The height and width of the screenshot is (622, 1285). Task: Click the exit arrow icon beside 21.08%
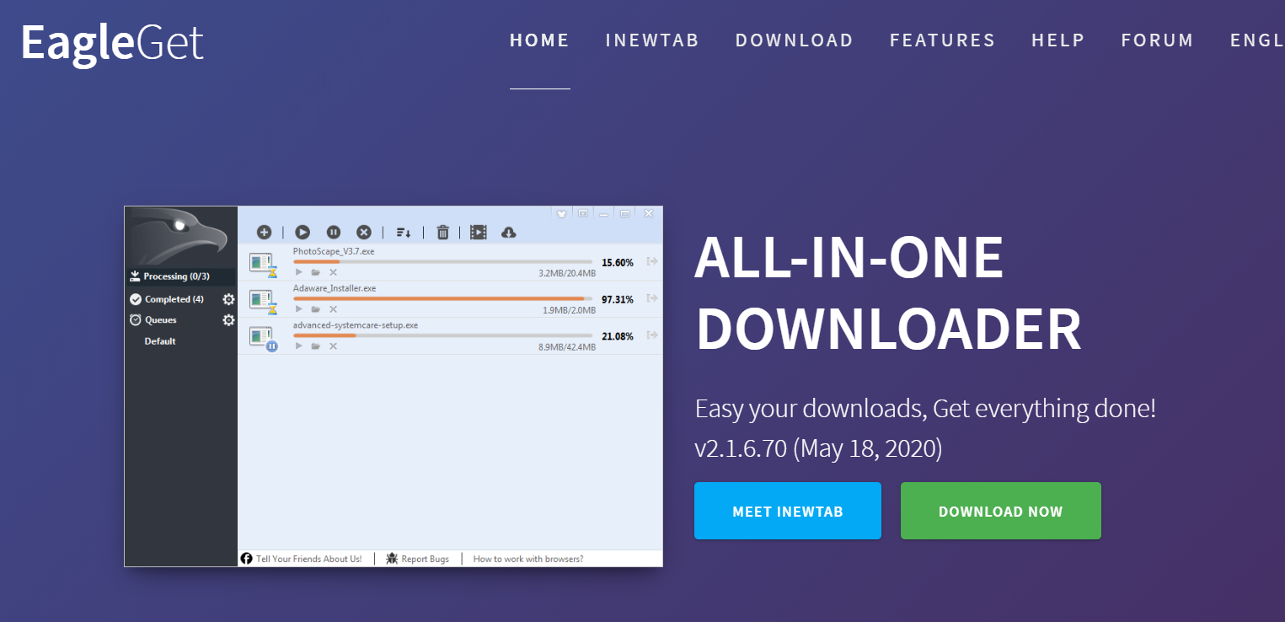(652, 335)
